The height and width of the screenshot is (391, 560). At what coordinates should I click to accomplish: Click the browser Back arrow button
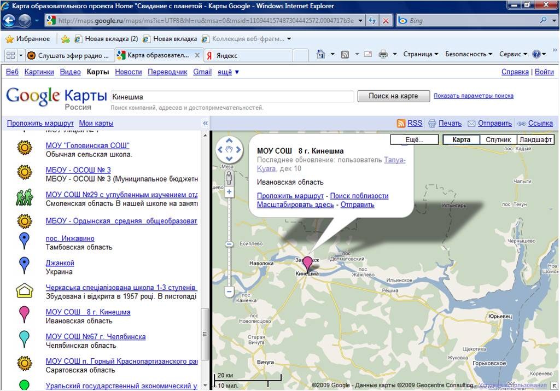pos(10,21)
